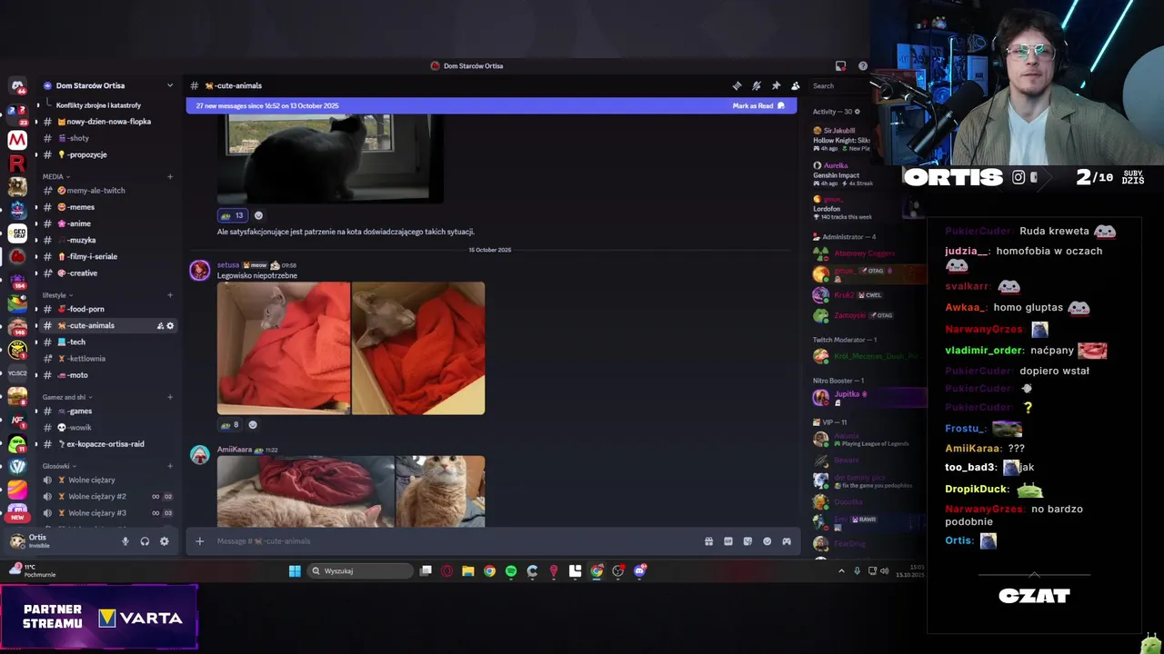Collapse the Gamez and shi category
The width and height of the screenshot is (1164, 654).
pos(67,397)
